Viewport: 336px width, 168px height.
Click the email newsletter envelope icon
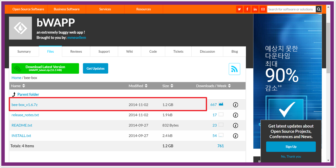click(x=263, y=9)
